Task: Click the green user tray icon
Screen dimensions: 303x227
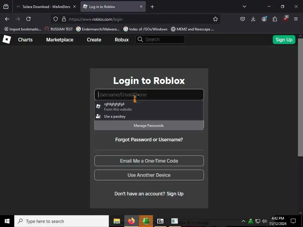Action: (251, 221)
